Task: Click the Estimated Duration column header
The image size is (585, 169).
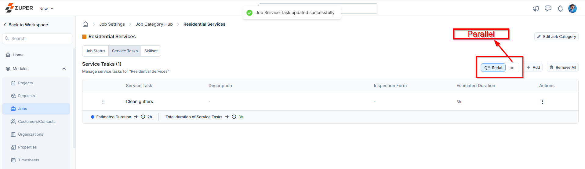Action: click(x=476, y=86)
